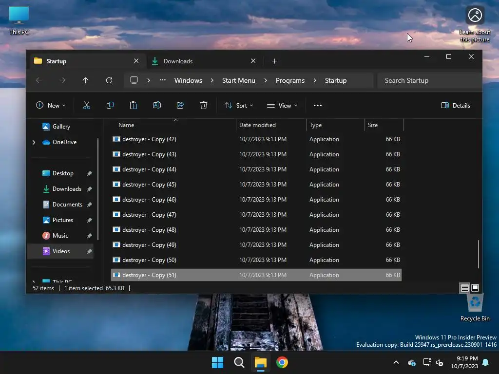
Task: Sort by the Name column header
Action: pos(174,125)
